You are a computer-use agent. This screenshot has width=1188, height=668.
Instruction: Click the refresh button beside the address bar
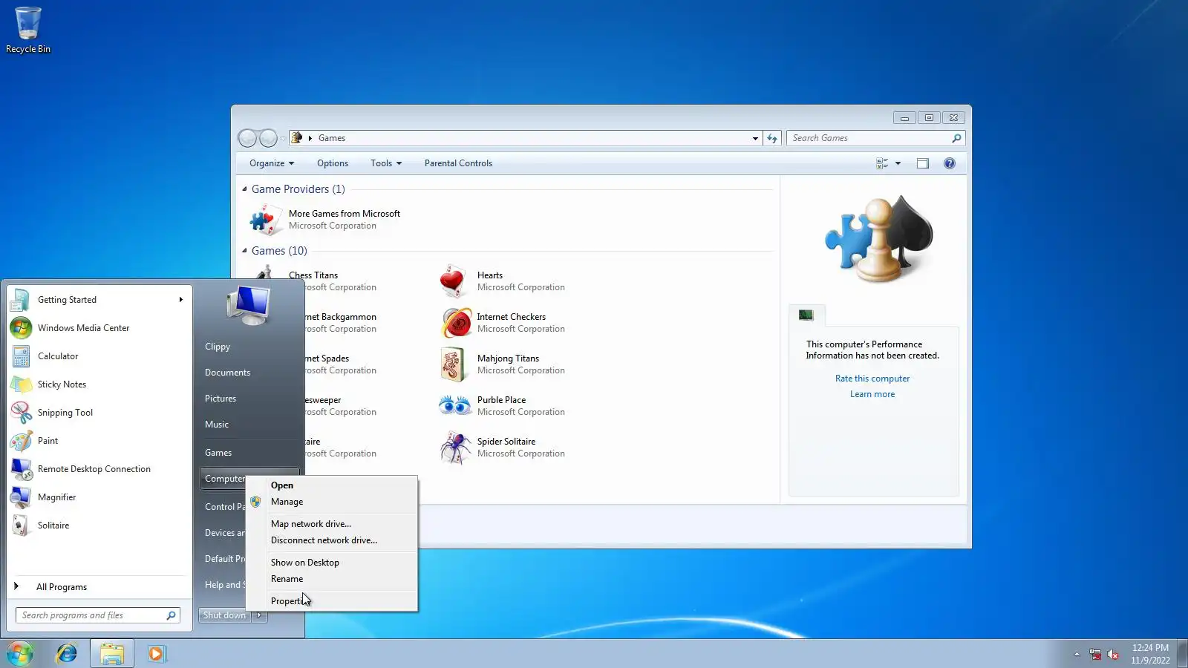point(772,138)
